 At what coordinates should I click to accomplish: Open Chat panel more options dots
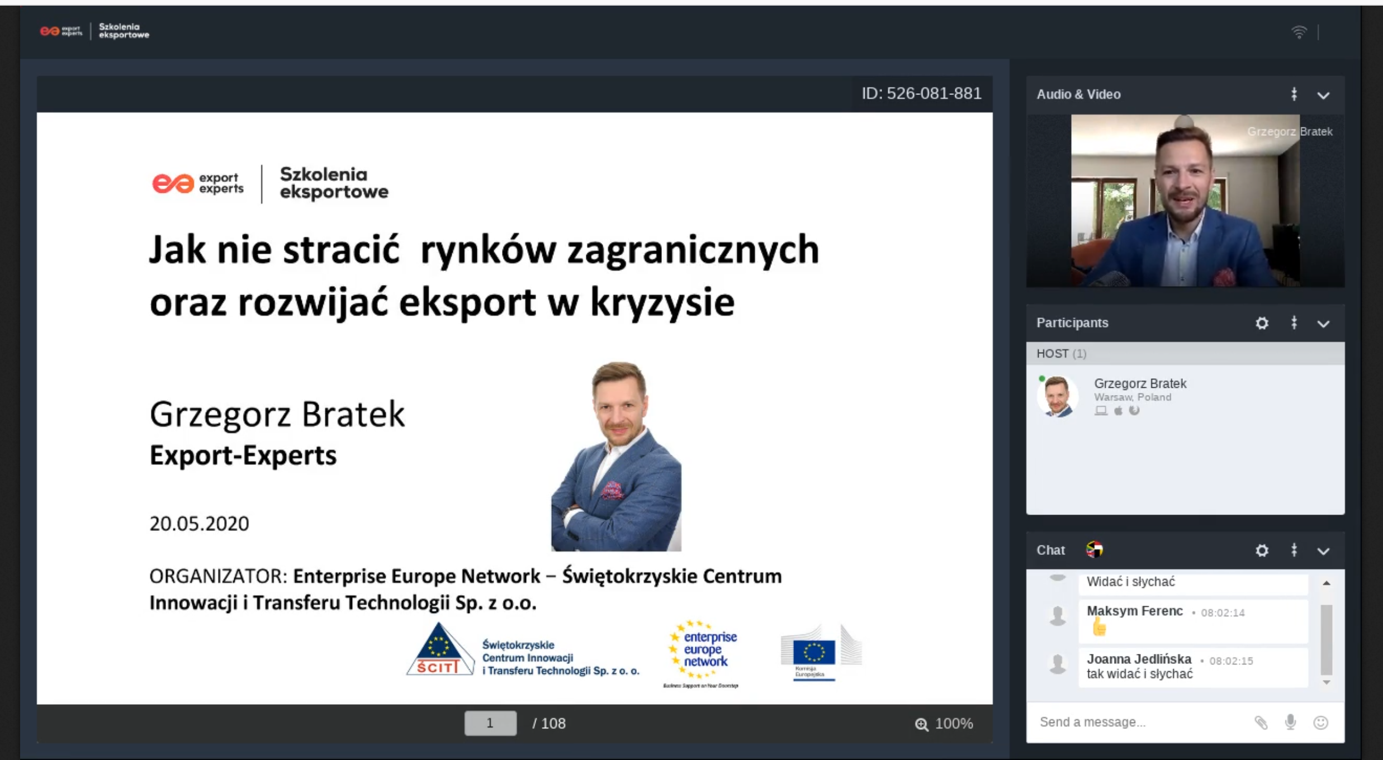[x=1294, y=550]
